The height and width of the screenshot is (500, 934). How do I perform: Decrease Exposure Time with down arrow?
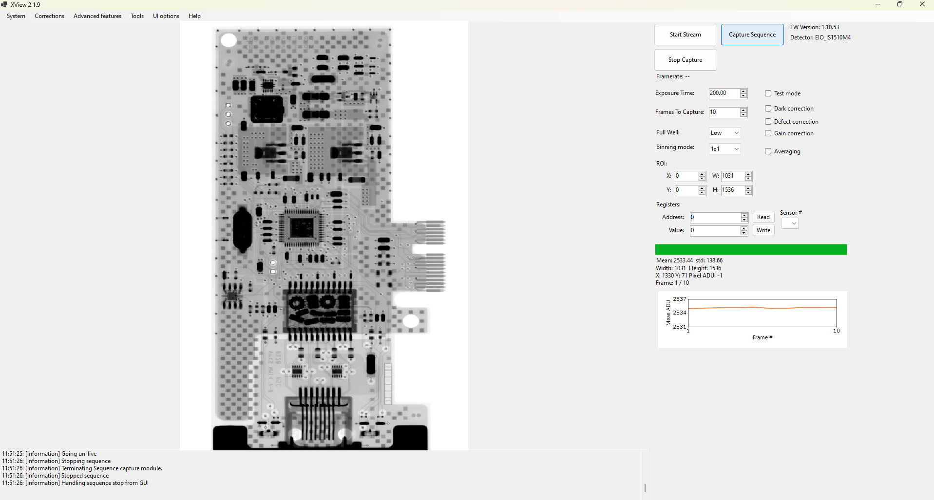[743, 96]
